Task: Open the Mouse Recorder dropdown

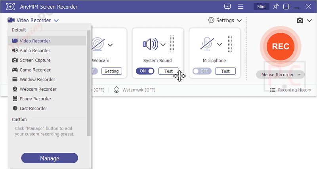Action: tap(281, 75)
